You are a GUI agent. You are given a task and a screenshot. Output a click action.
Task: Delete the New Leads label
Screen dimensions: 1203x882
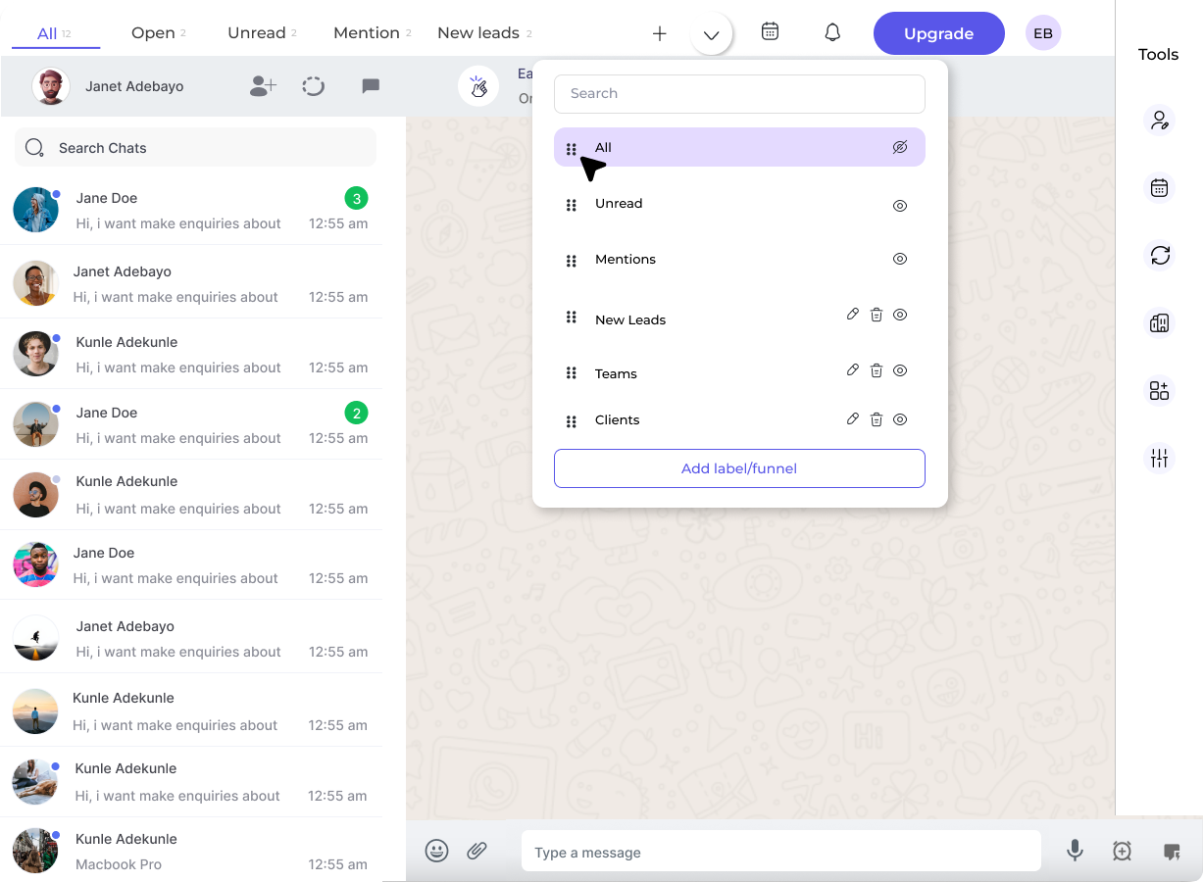(x=877, y=315)
